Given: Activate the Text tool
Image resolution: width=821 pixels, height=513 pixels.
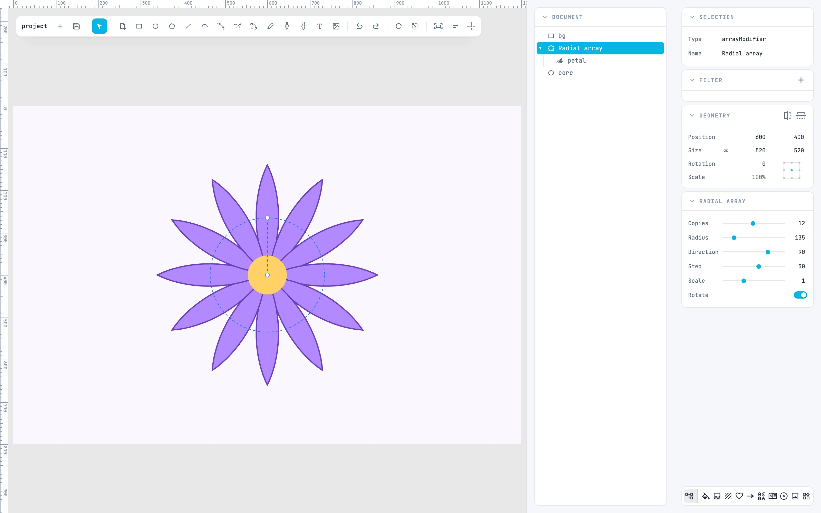Looking at the screenshot, I should (x=320, y=26).
